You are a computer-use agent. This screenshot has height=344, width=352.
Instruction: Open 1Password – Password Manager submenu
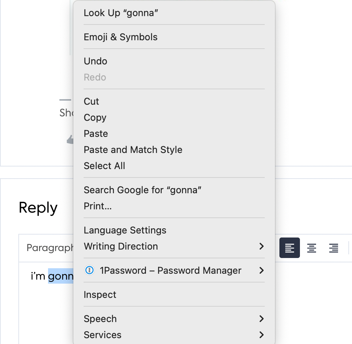point(174,270)
